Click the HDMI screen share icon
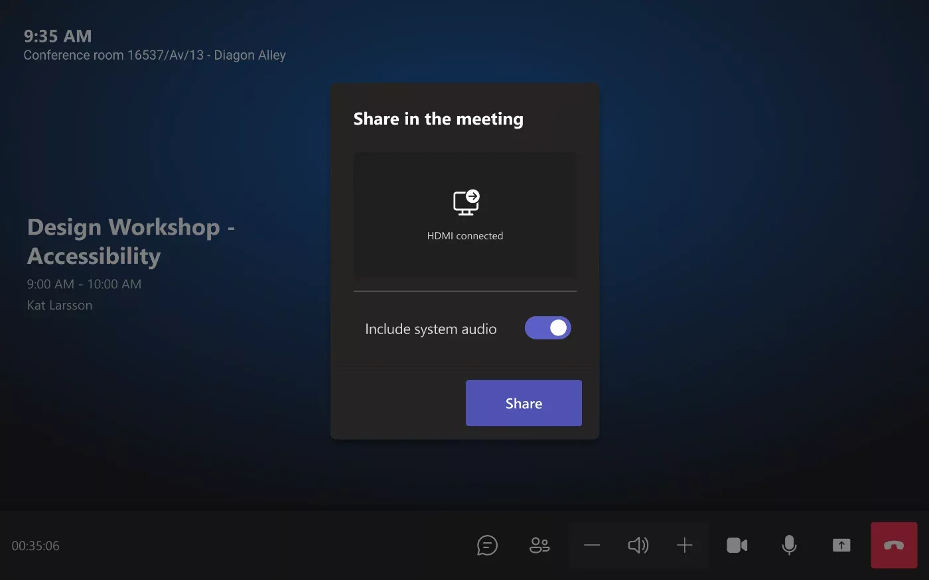Viewport: 929px width, 580px height. click(466, 202)
